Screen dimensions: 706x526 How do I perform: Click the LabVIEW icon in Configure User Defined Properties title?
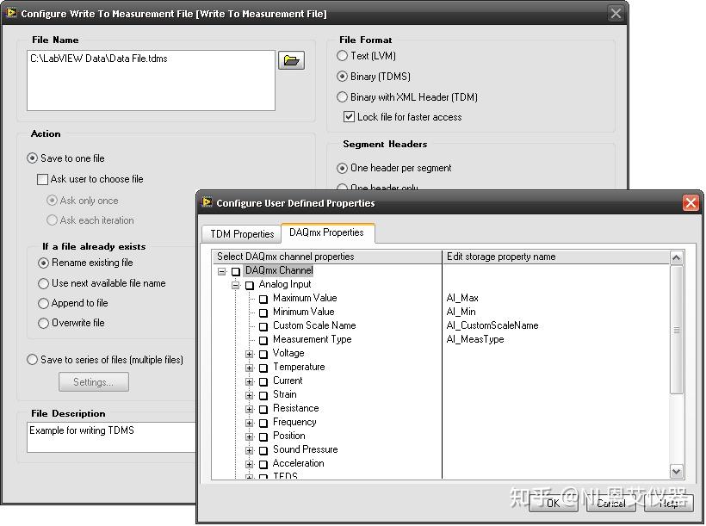click(207, 202)
